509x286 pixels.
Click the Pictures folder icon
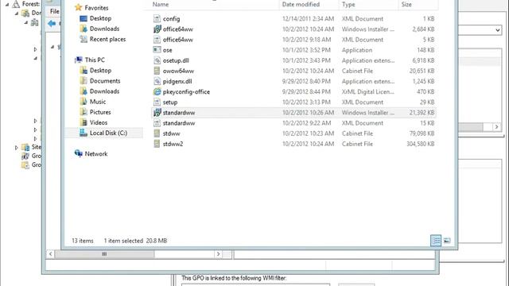84,112
